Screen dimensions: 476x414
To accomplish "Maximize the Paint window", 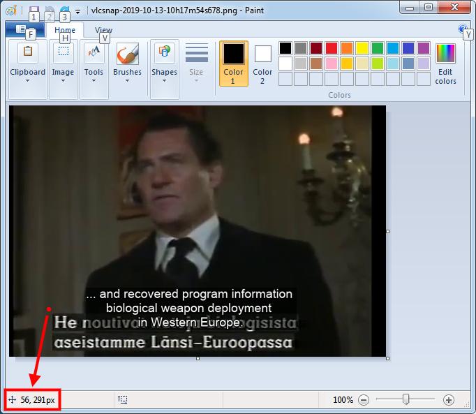I will tap(429, 7).
